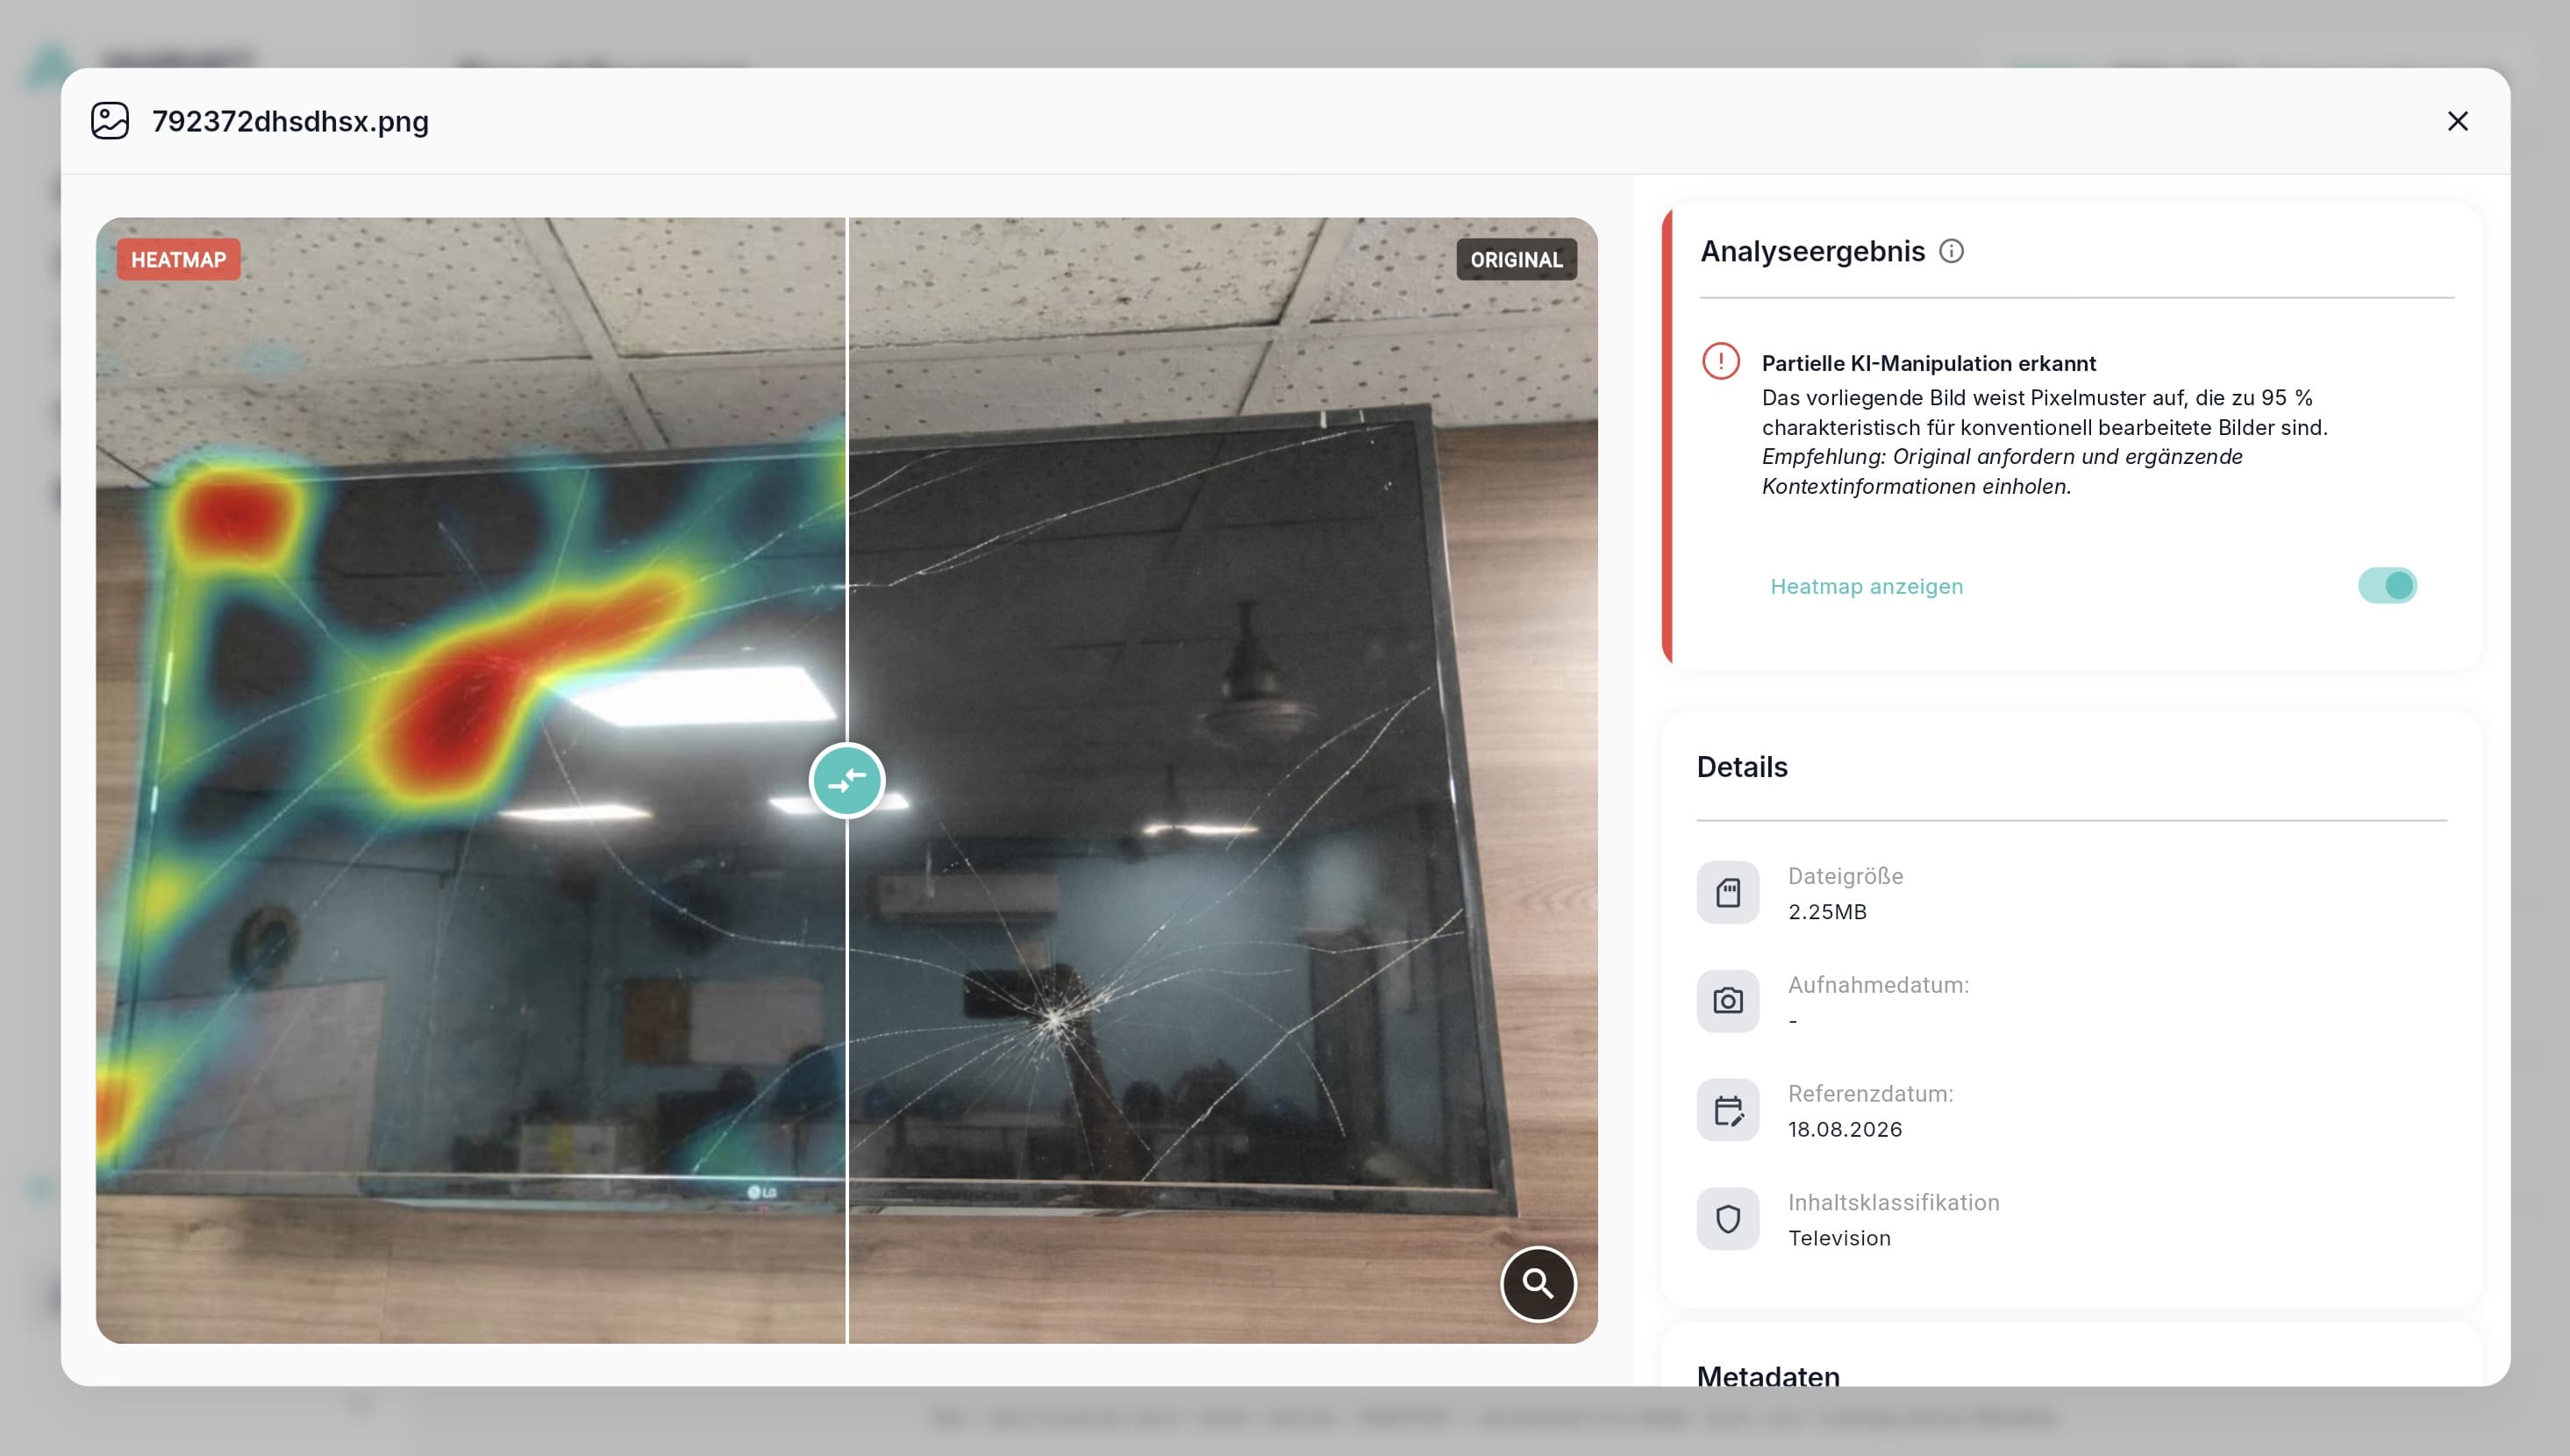Click the Dateigröße label

(x=1845, y=876)
